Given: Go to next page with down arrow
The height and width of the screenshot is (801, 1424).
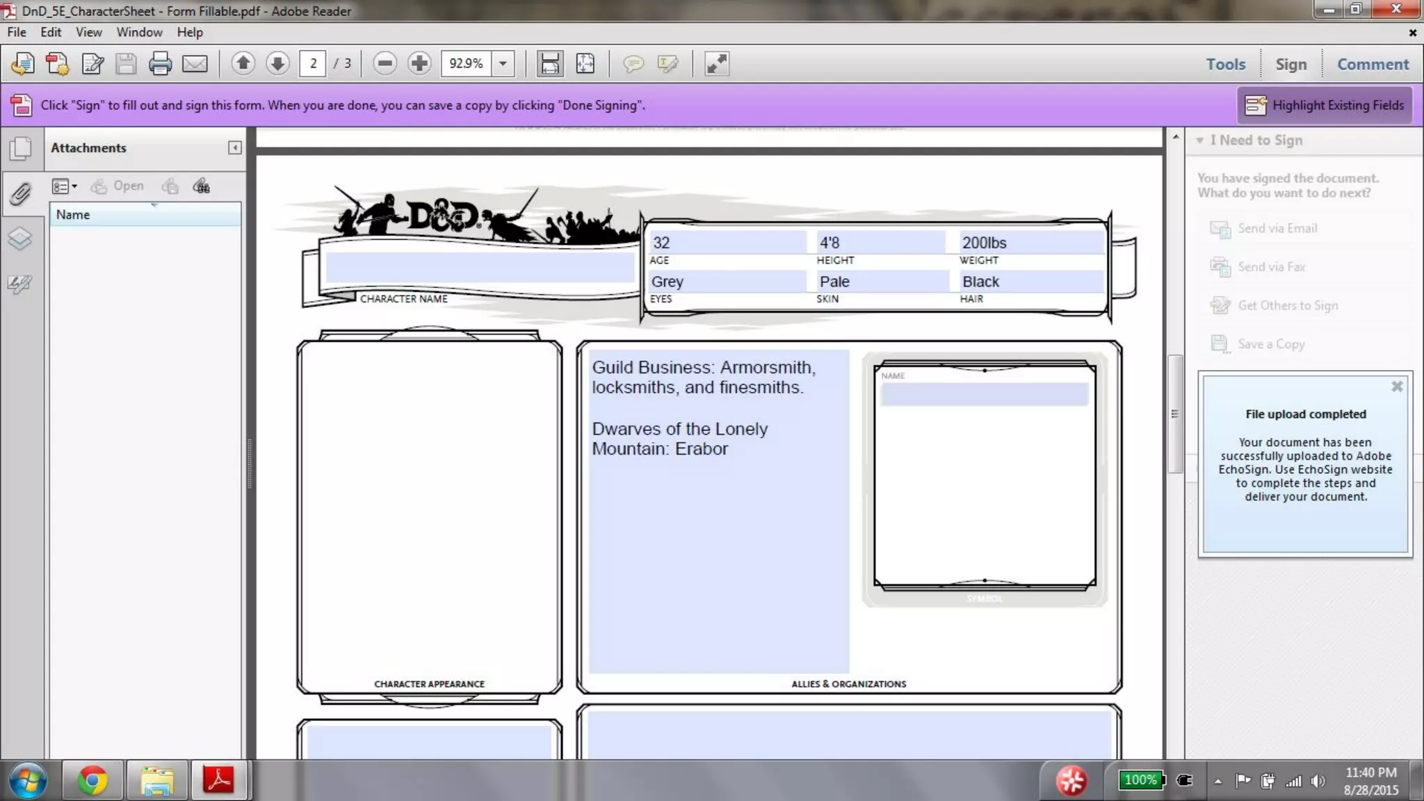Looking at the screenshot, I should pos(277,64).
